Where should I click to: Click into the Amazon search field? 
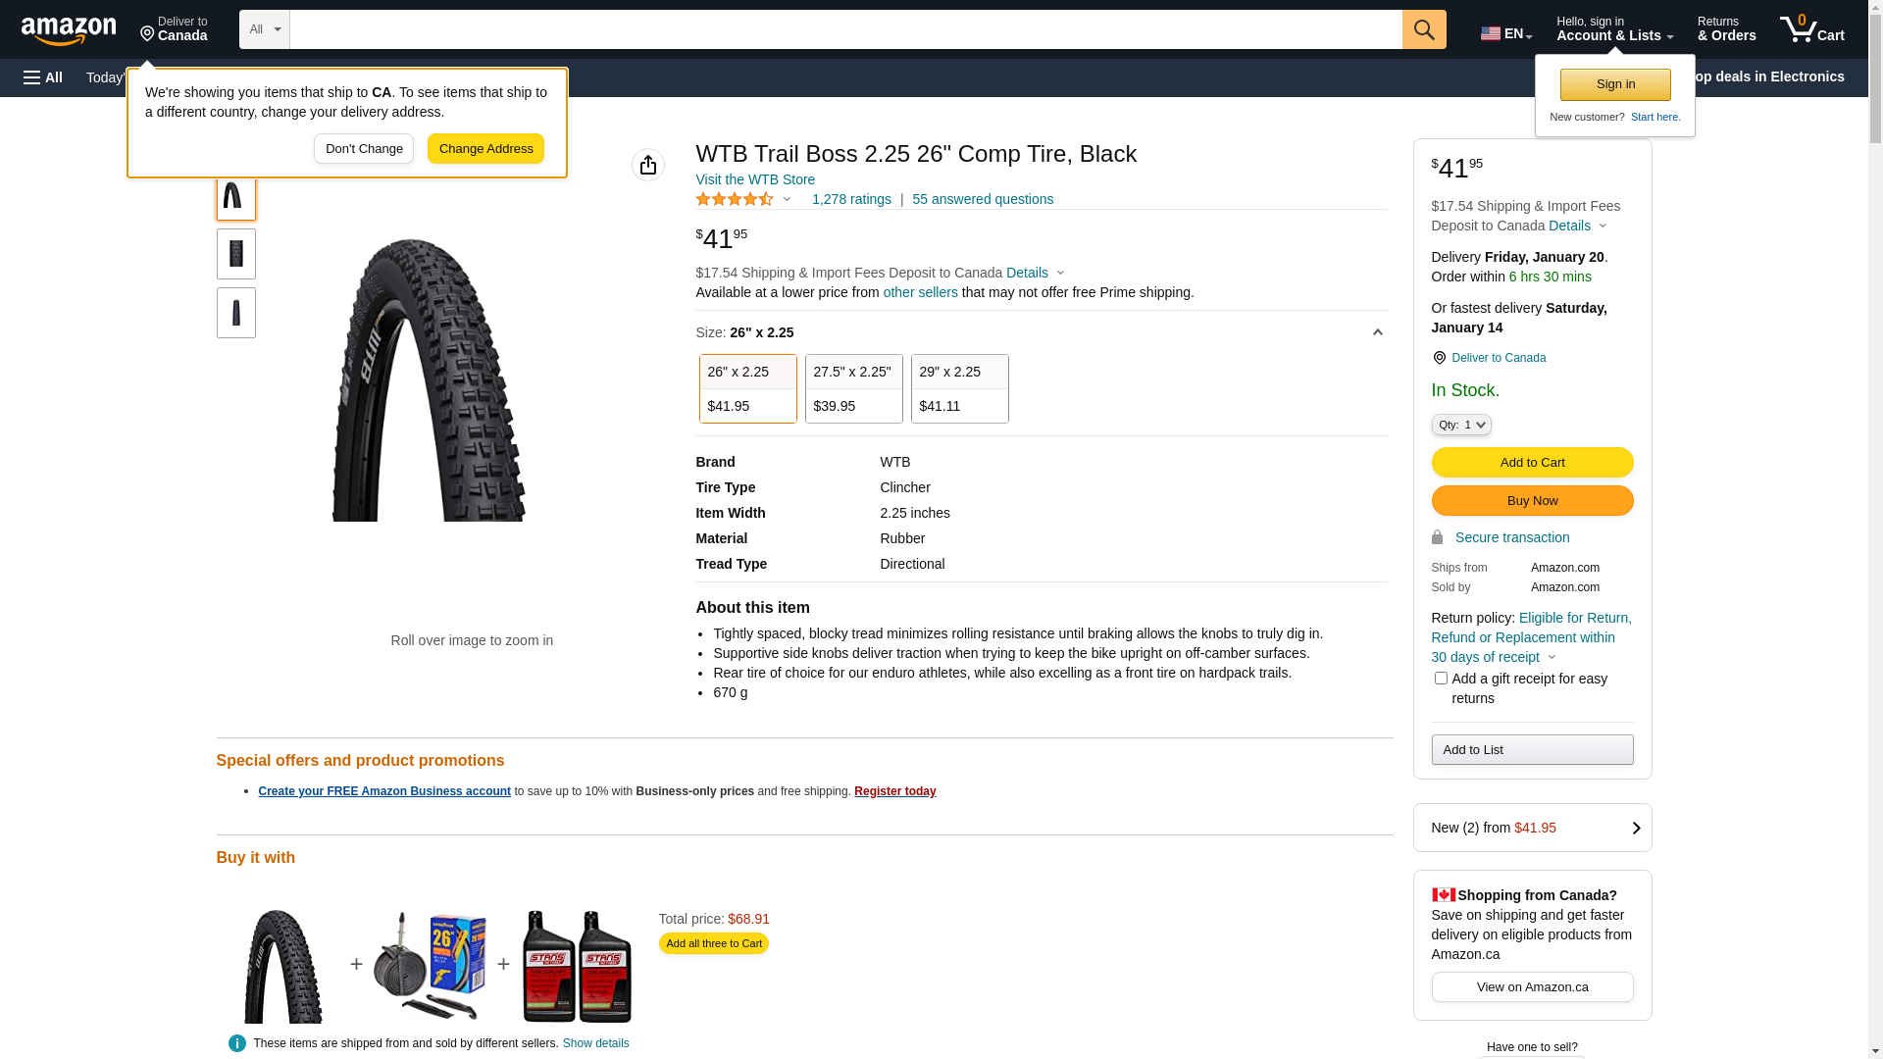tap(845, 29)
